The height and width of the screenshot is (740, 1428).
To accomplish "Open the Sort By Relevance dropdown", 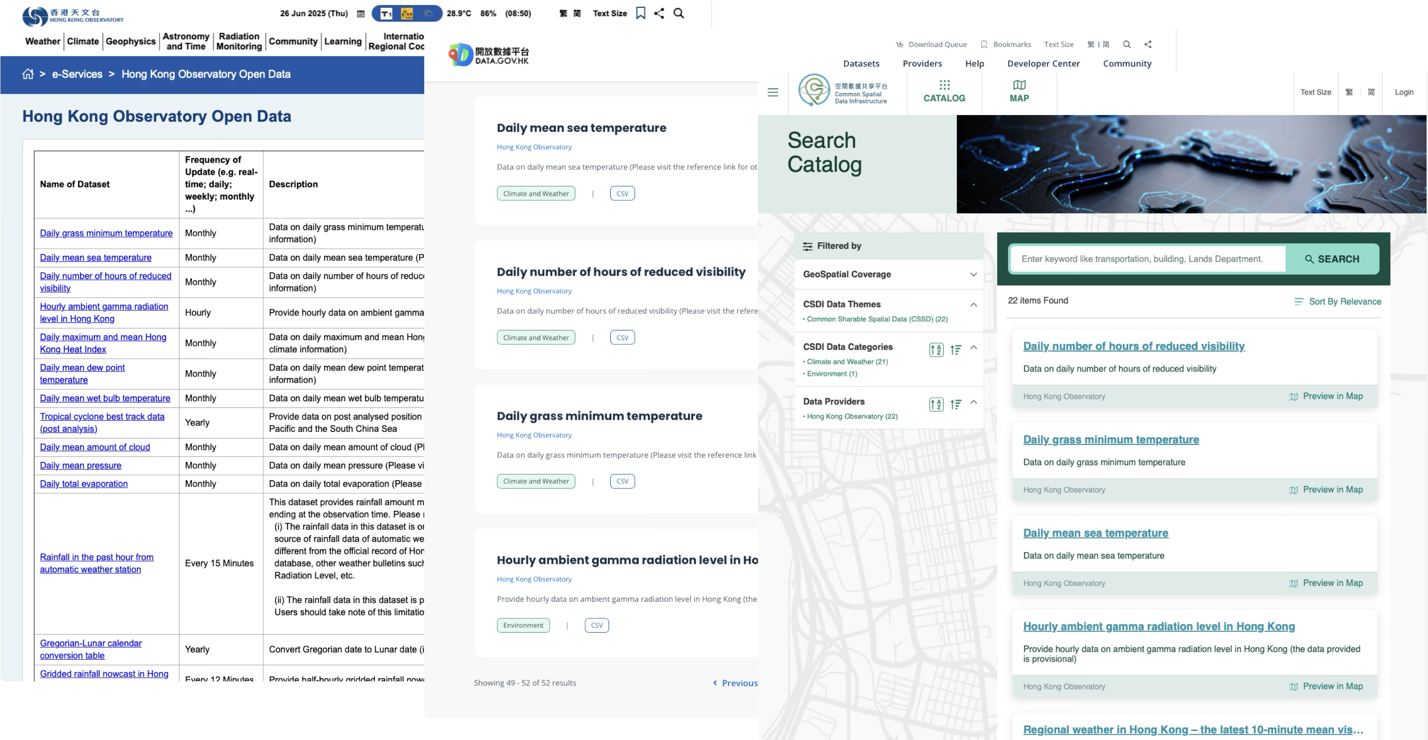I will coord(1338,301).
